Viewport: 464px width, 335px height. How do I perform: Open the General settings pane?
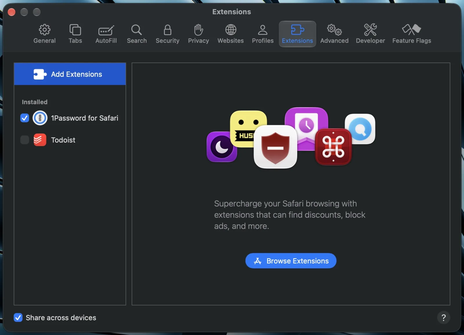click(44, 34)
